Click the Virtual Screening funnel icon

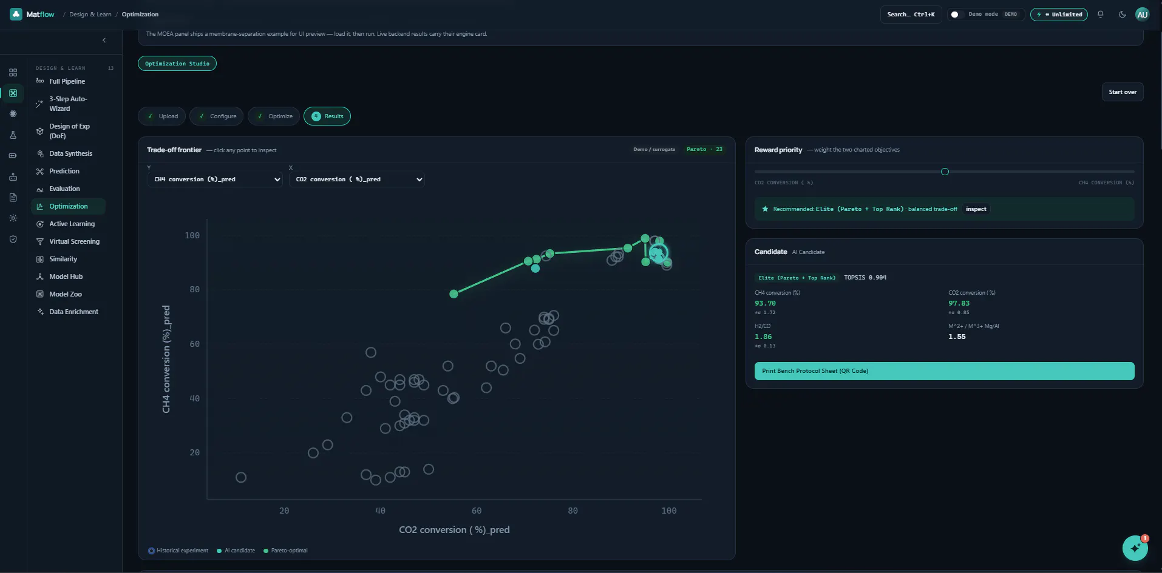40,241
